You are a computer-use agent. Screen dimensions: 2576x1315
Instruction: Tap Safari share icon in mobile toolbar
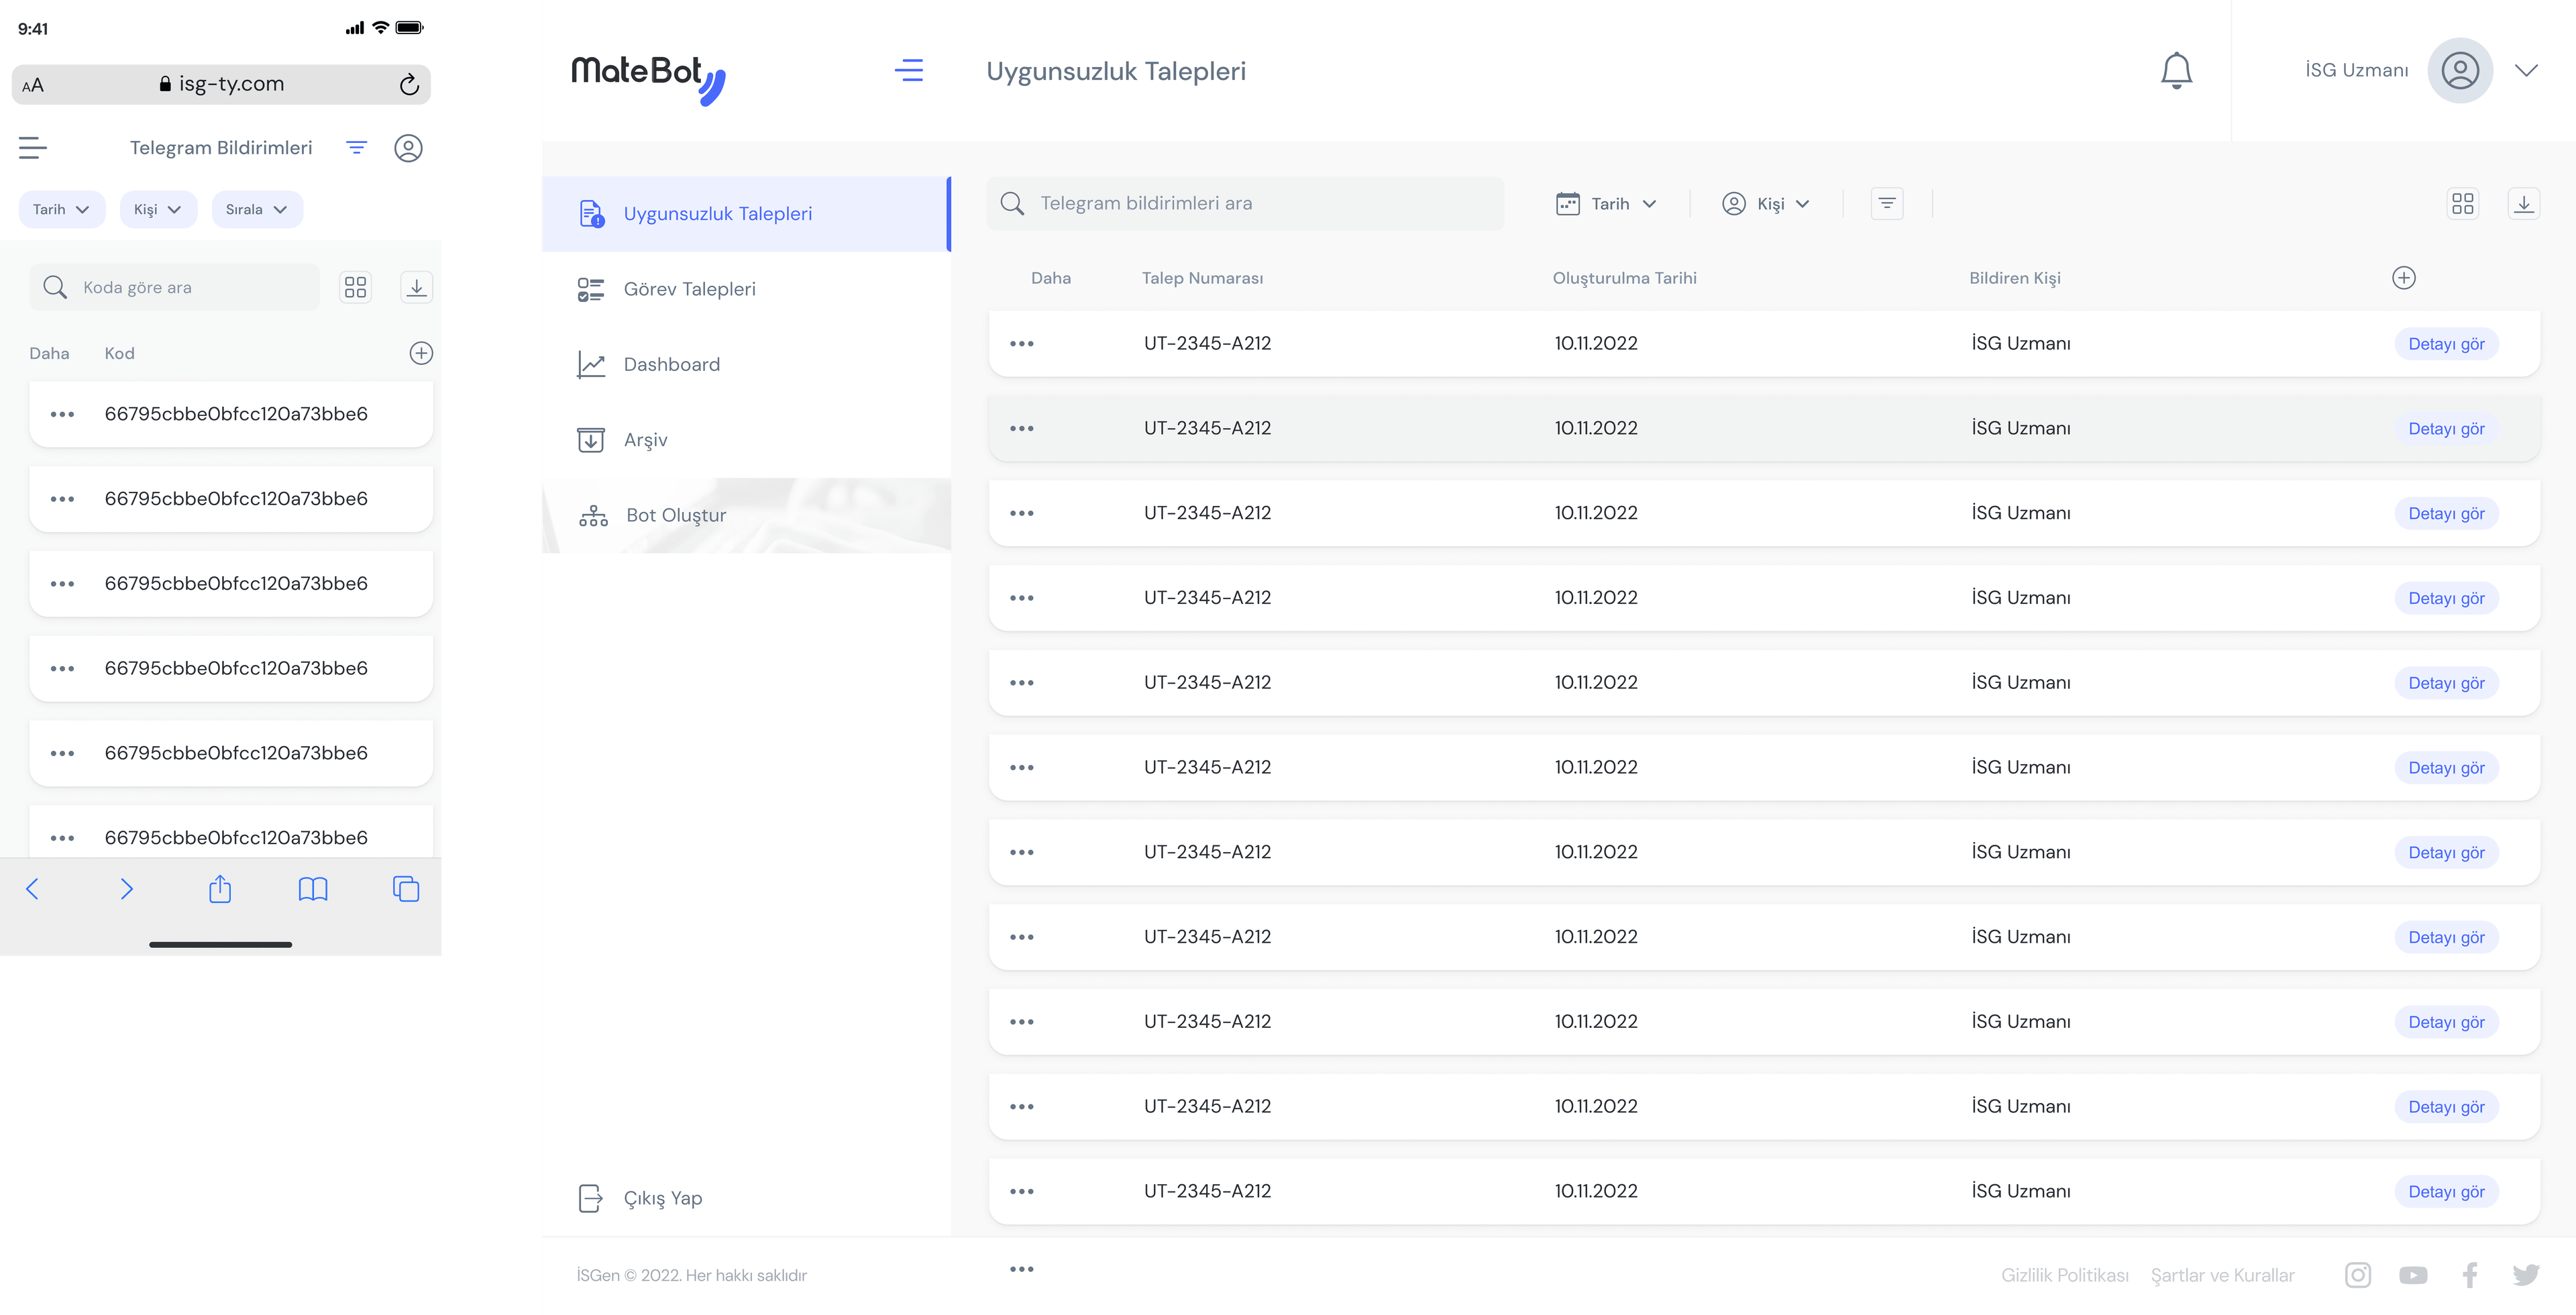tap(220, 889)
